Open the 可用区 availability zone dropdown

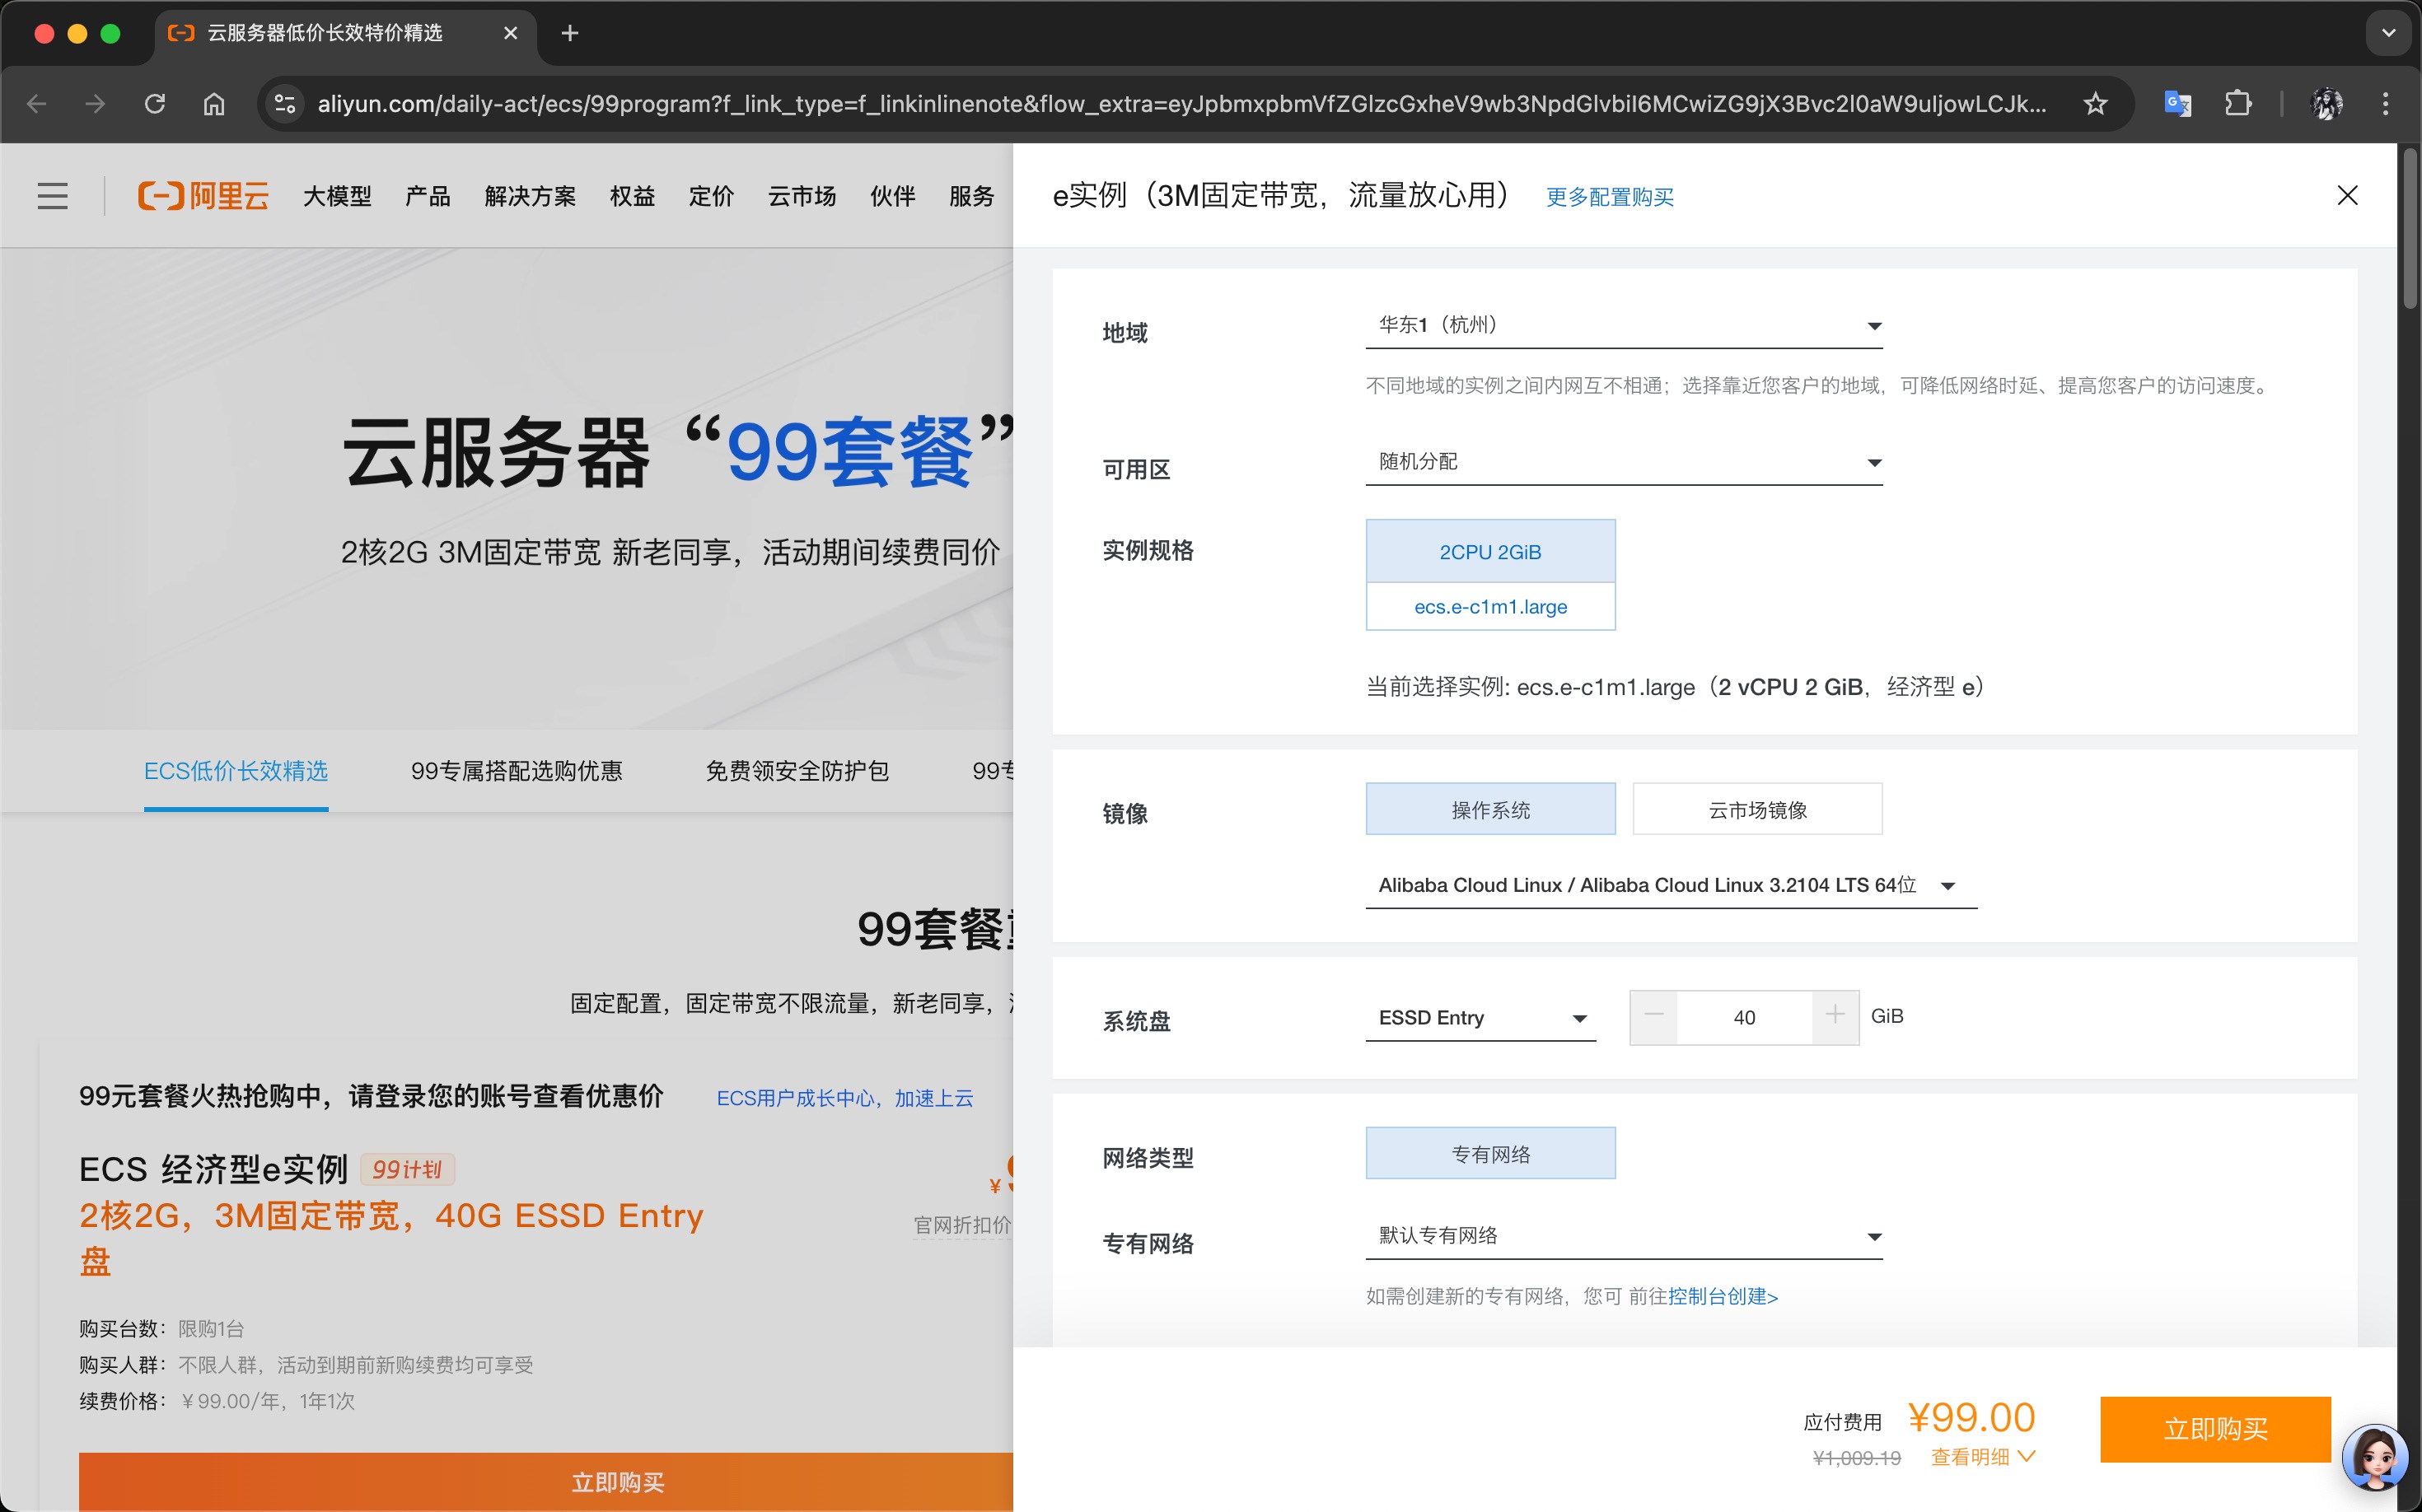point(1623,462)
